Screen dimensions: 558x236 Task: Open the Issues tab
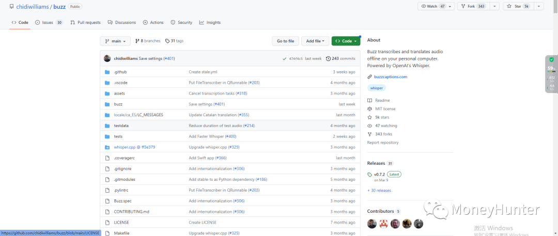tap(49, 22)
